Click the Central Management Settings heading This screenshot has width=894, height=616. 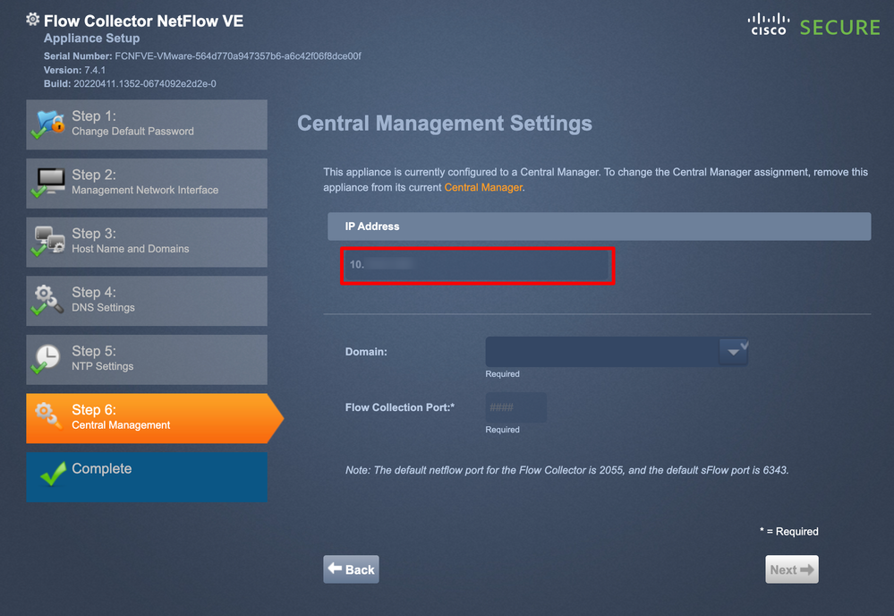coord(445,124)
